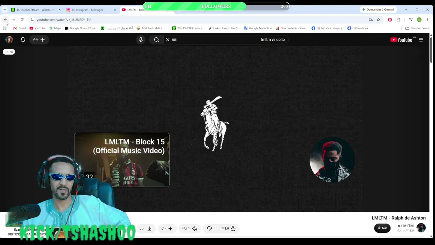This screenshot has height=245, width=435.
Task: Open the Links - Link in Bio bookmark
Action: pyautogui.click(x=224, y=28)
